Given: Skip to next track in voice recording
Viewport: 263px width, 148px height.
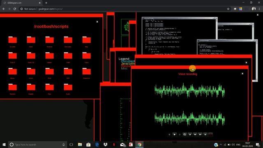Looking at the screenshot, I should (x=205, y=134).
